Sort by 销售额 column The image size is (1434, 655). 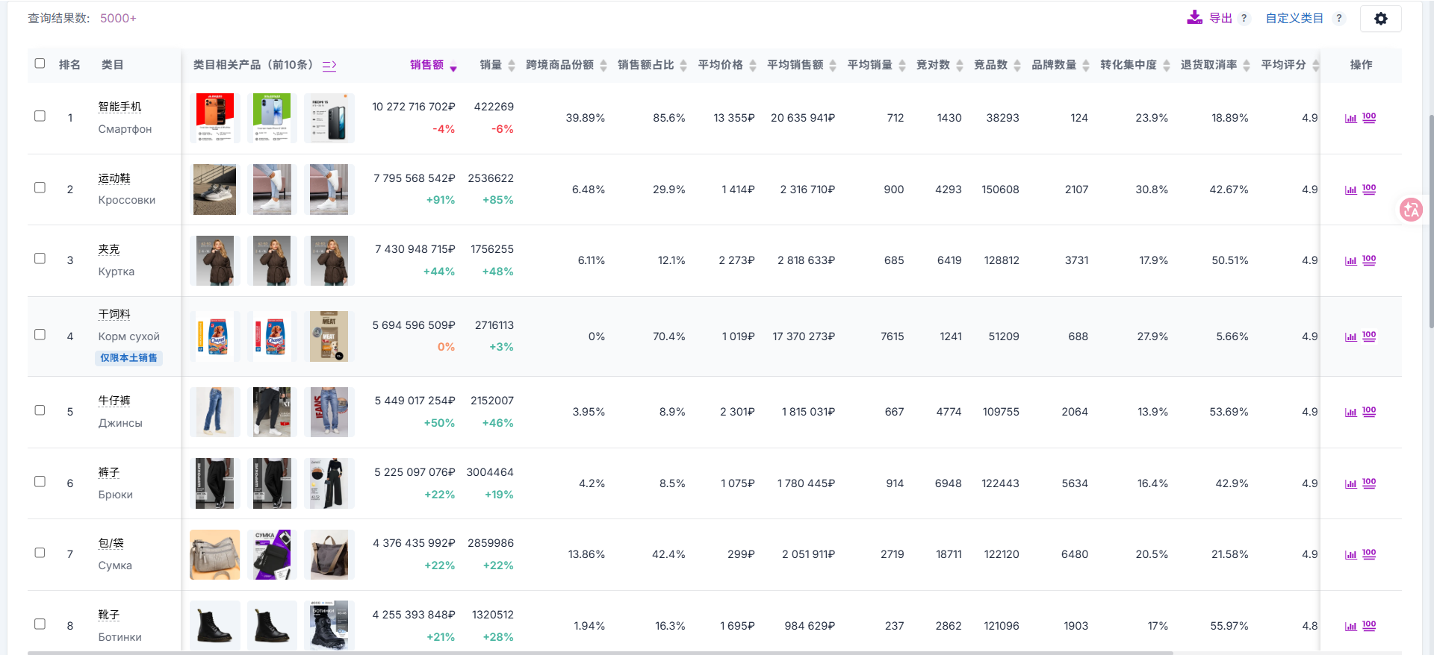click(x=433, y=65)
